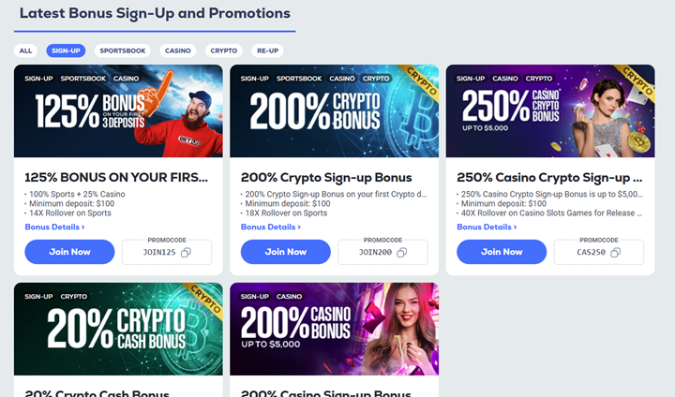The image size is (675, 397).
Task: Open the 20% Crypto Cash Bonus banner
Action: click(118, 330)
